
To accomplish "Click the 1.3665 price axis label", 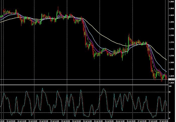I will pyautogui.click(x=172, y=69).
